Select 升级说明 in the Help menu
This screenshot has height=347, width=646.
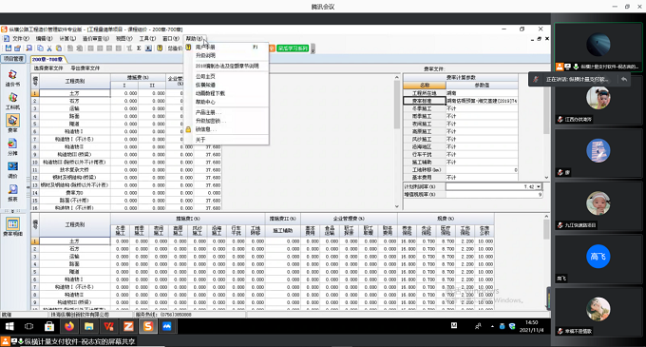[226, 55]
